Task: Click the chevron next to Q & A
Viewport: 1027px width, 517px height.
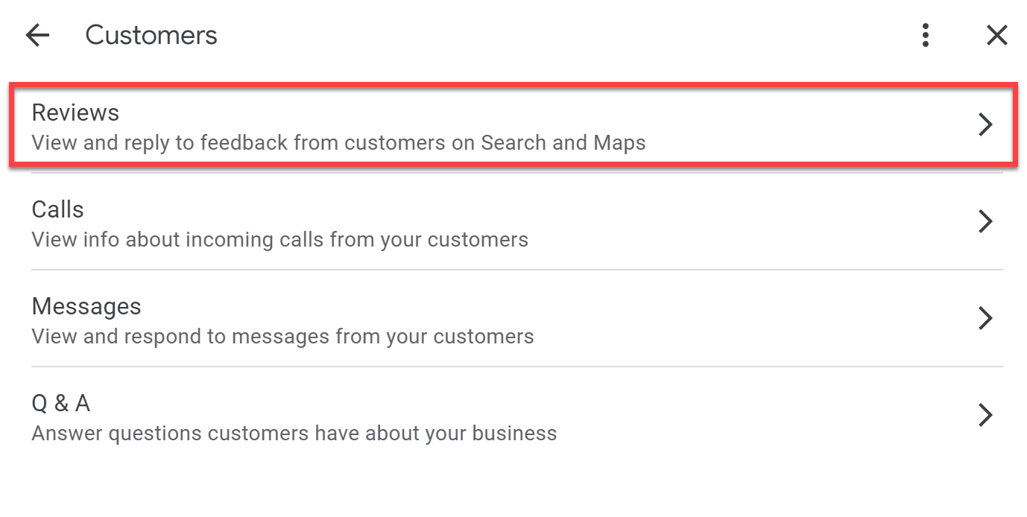Action: (985, 415)
